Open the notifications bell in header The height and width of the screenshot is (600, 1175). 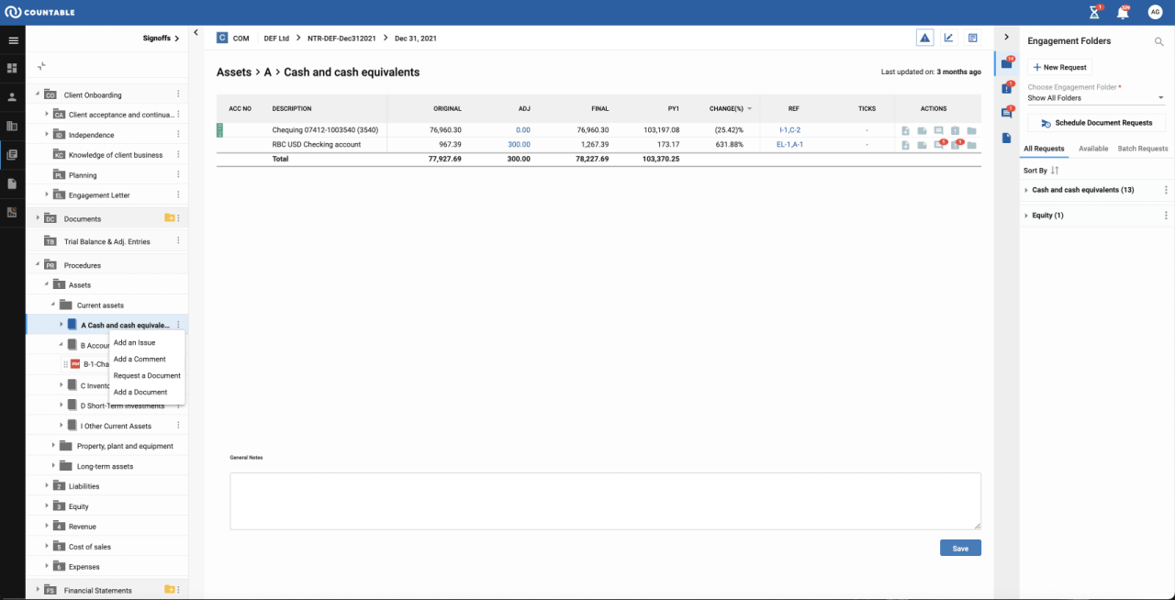point(1123,13)
